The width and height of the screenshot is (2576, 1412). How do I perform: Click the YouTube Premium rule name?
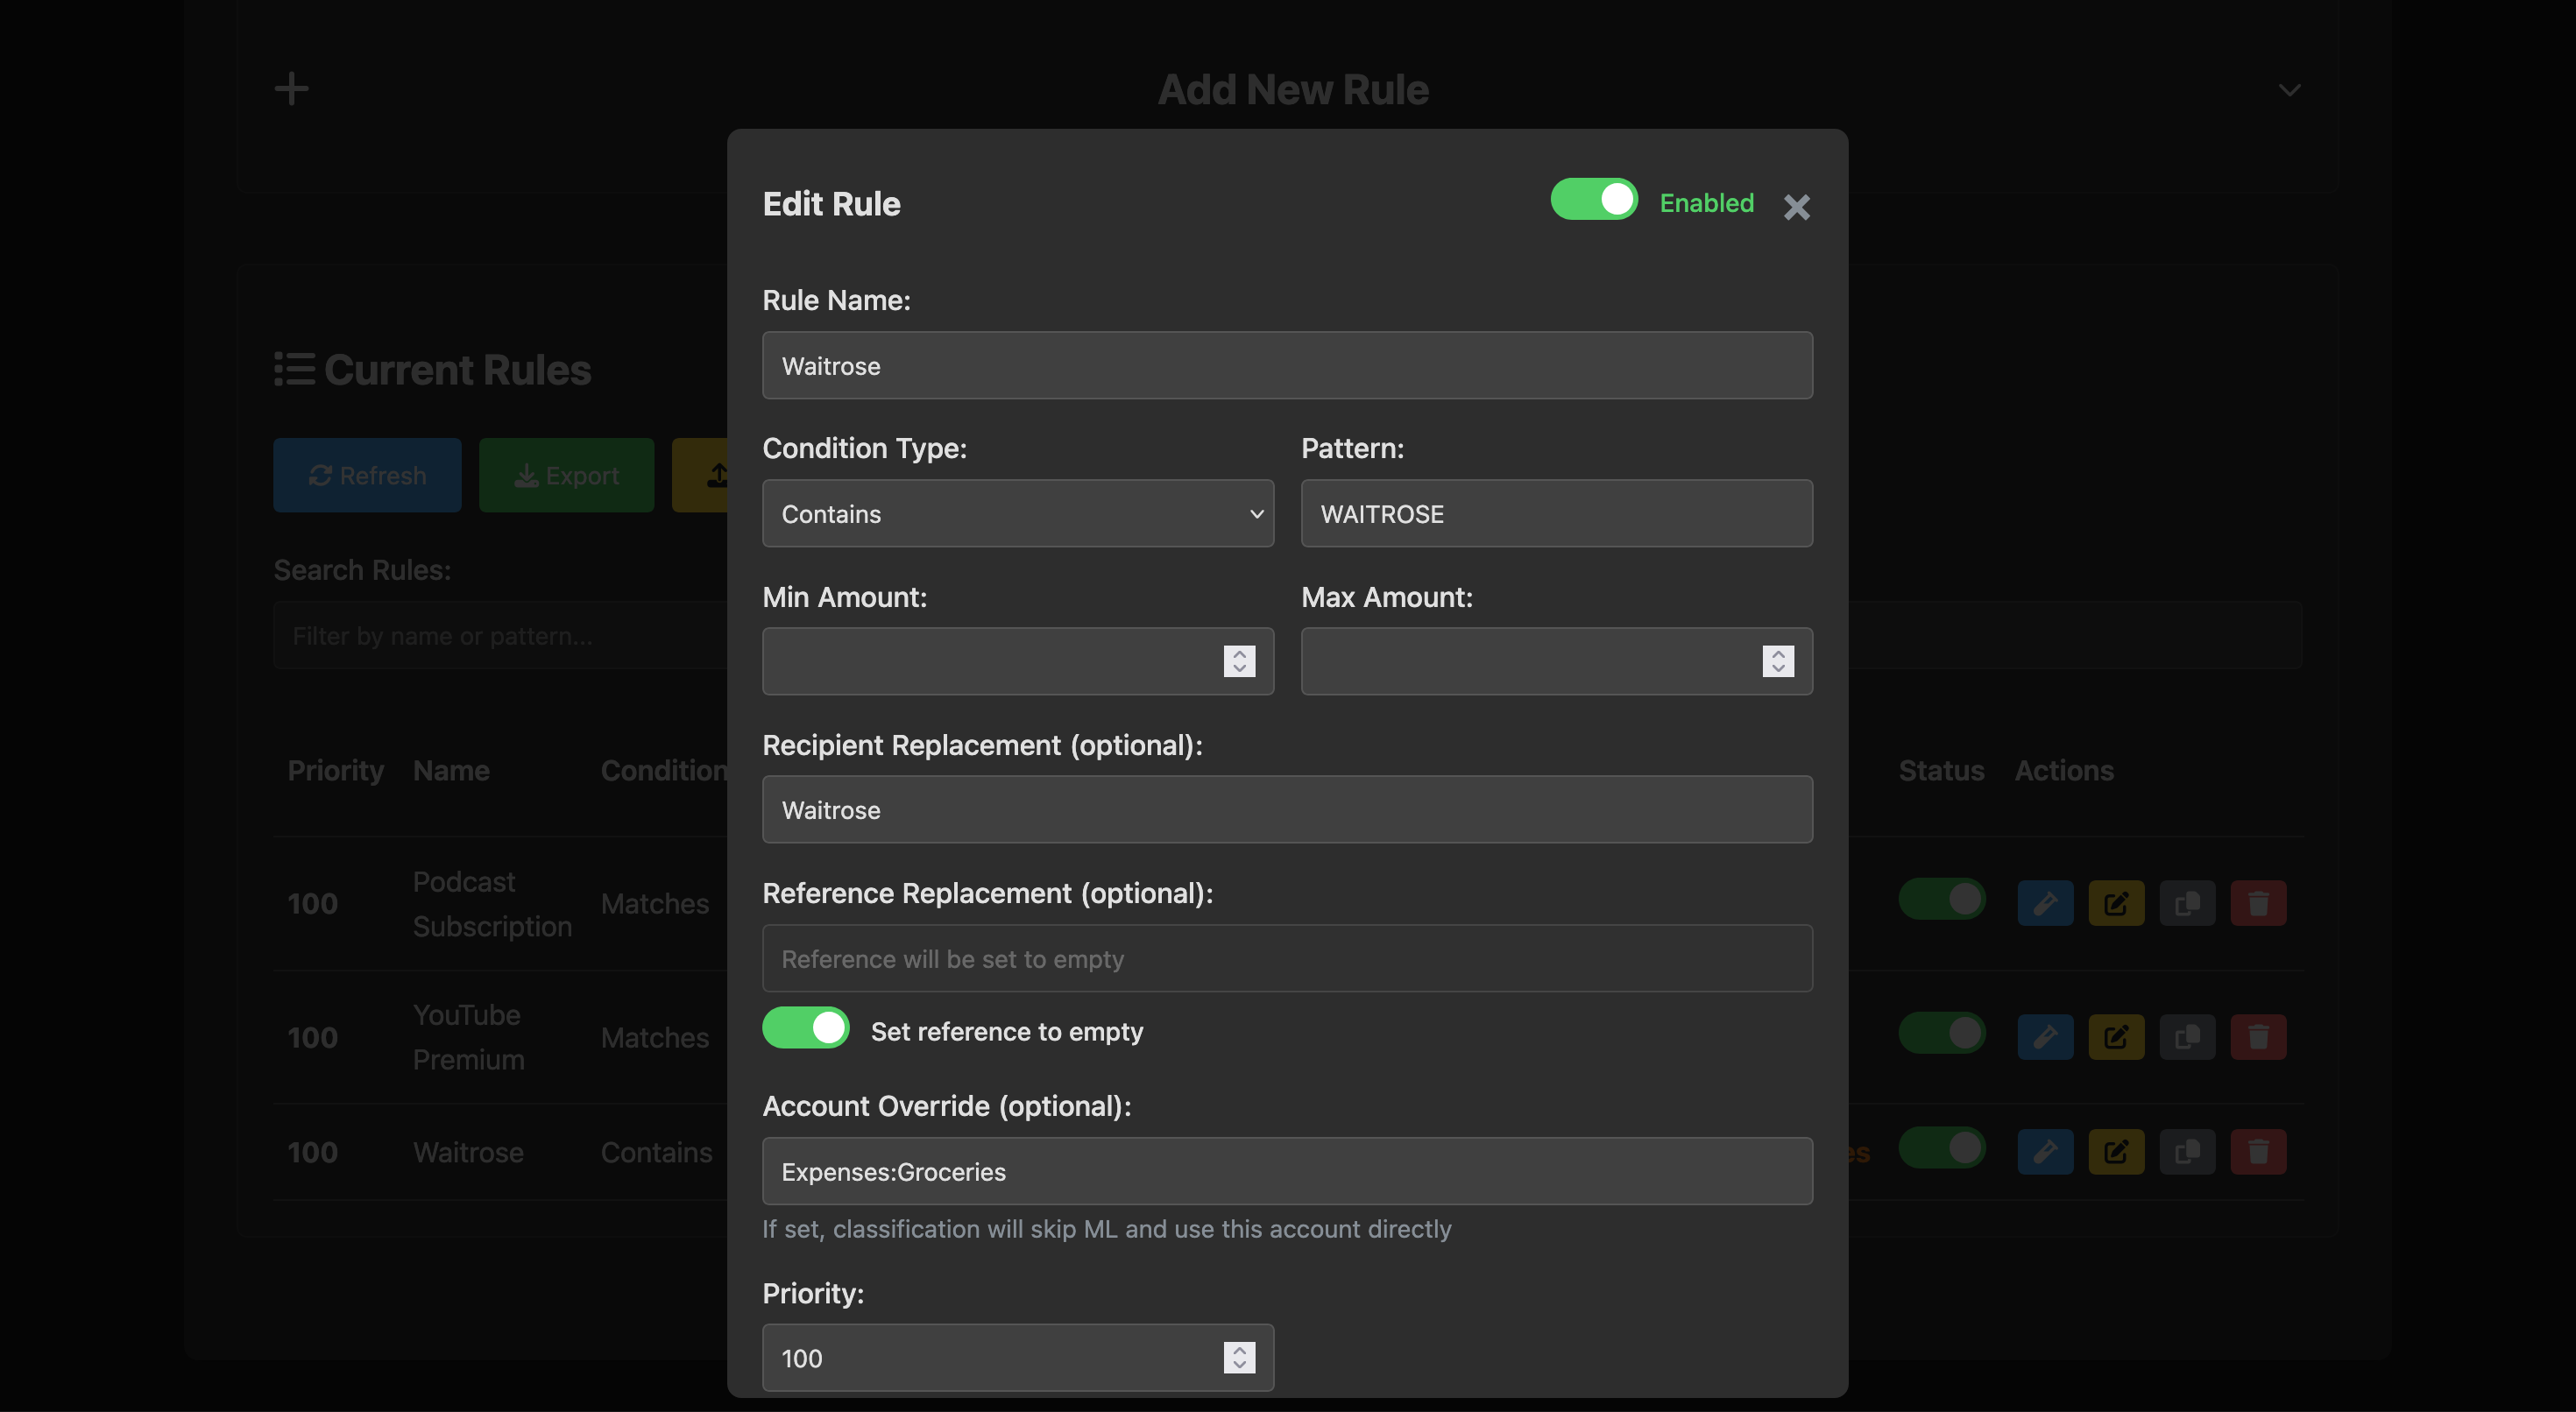468,1037
